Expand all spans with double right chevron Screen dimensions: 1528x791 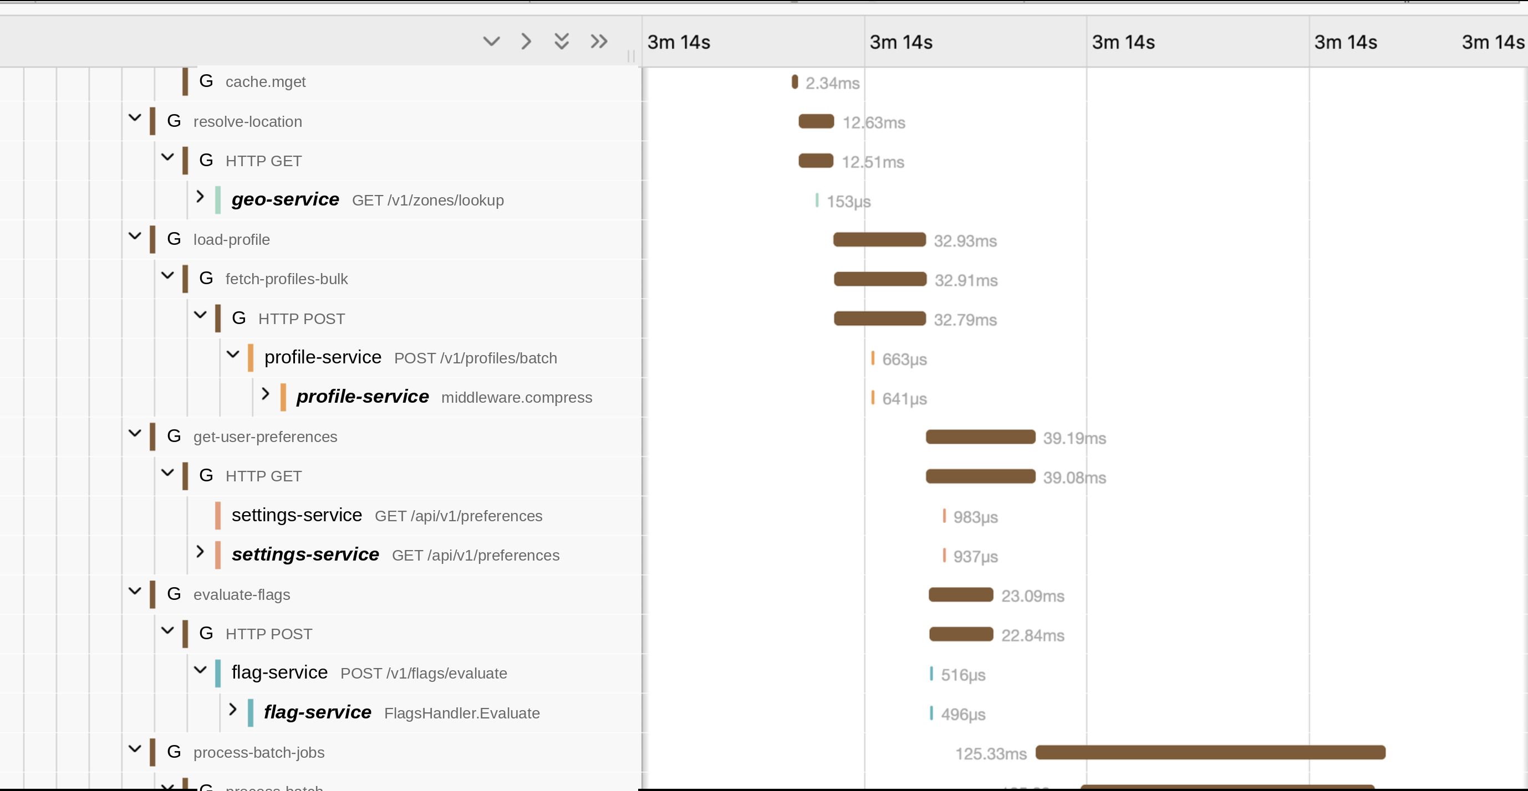pos(599,42)
